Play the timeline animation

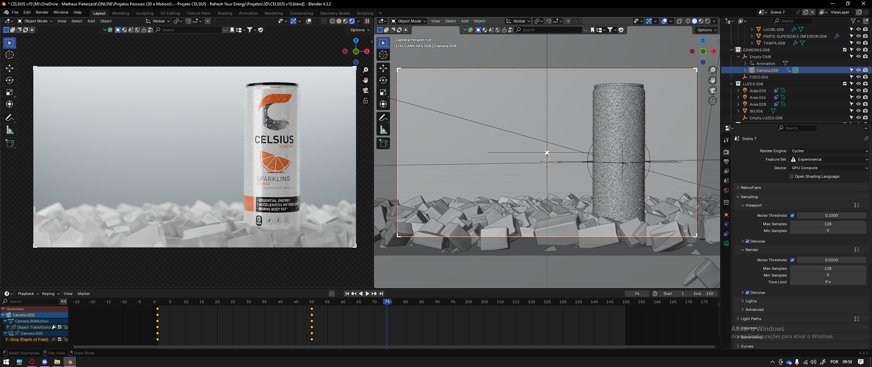[367, 294]
